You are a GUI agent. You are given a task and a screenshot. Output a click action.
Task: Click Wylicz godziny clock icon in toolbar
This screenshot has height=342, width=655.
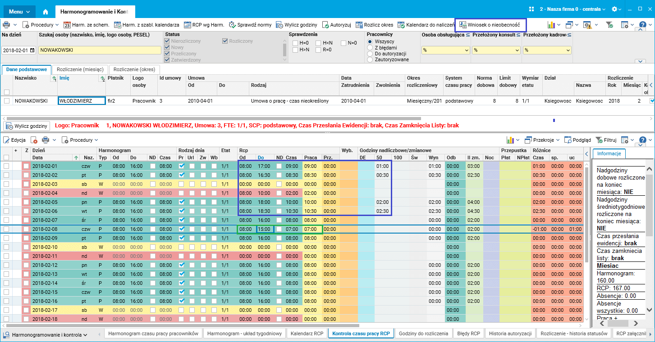pyautogui.click(x=279, y=25)
